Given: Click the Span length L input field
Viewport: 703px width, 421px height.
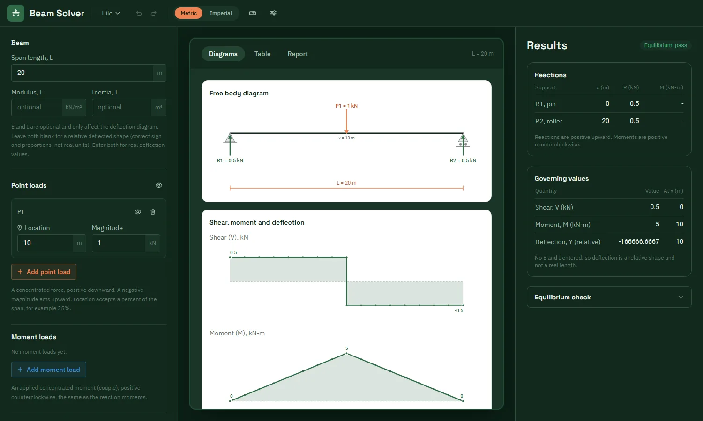Looking at the screenshot, I should pyautogui.click(x=82, y=73).
